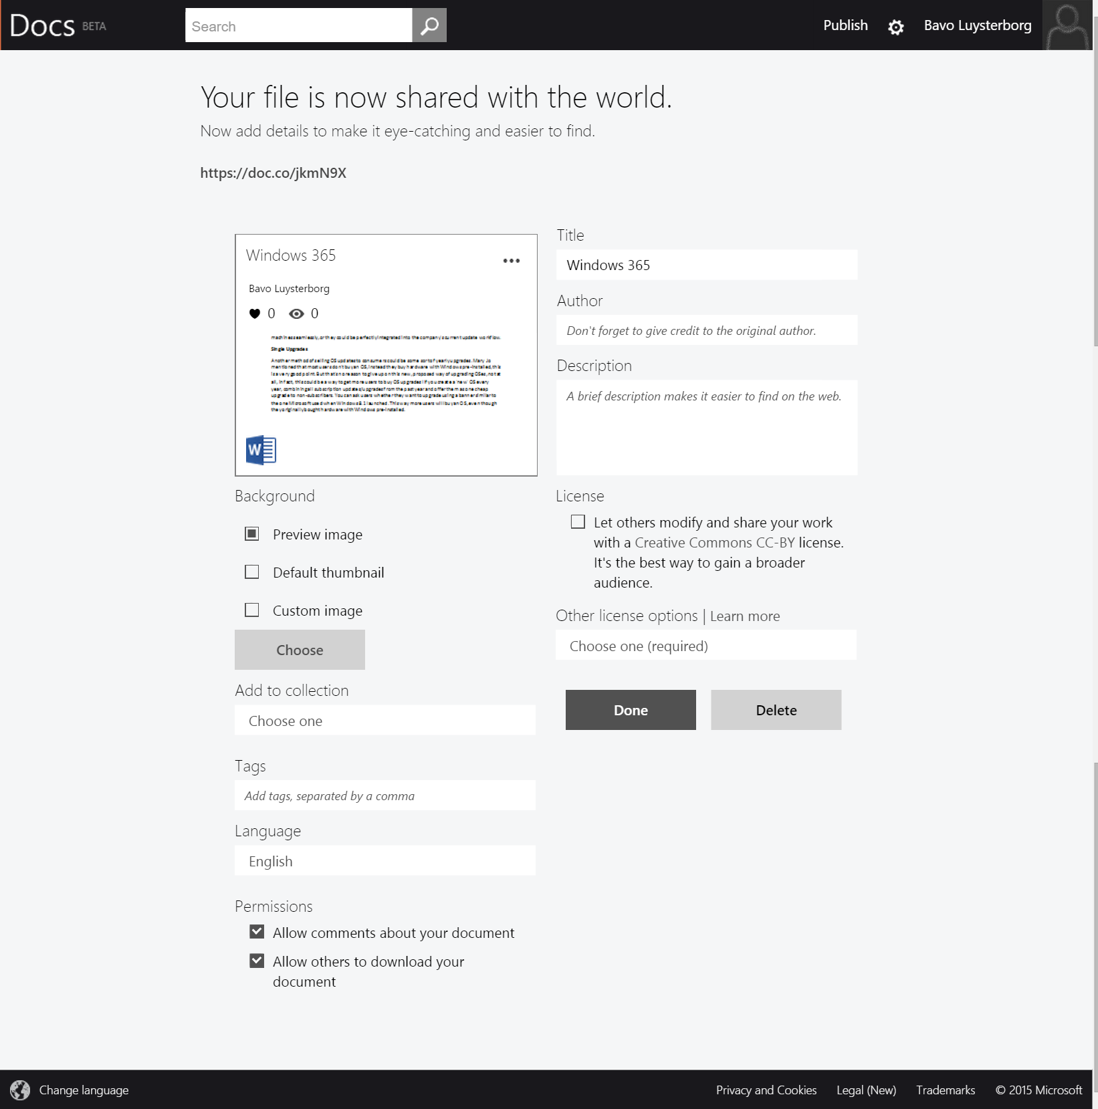Image resolution: width=1098 pixels, height=1109 pixels.
Task: Click the Word document icon
Action: [261, 450]
